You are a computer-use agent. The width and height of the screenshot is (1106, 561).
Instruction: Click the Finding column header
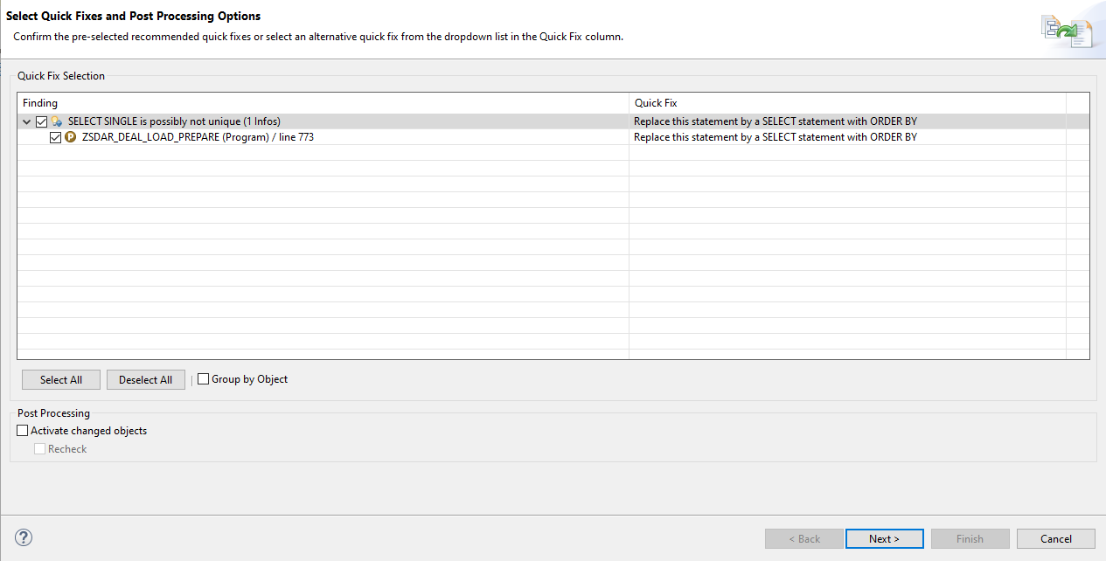322,103
